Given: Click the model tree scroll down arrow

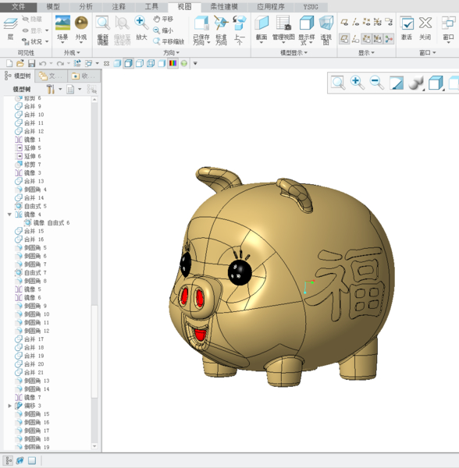Looking at the screenshot, I should (x=94, y=446).
